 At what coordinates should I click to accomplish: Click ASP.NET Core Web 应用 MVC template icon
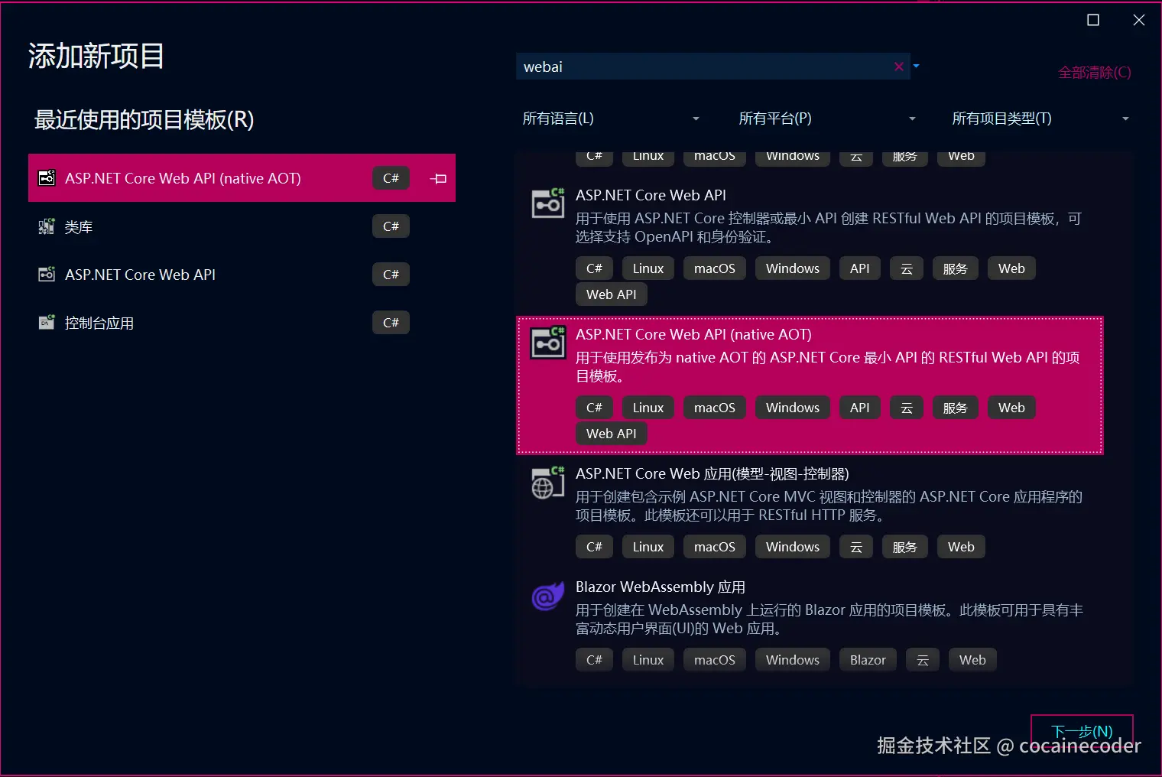548,482
